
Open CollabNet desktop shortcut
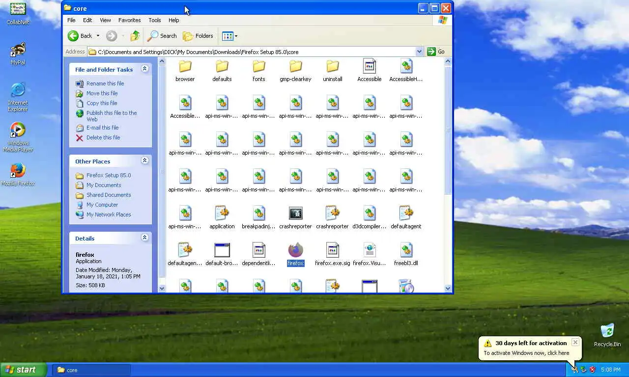point(18,13)
